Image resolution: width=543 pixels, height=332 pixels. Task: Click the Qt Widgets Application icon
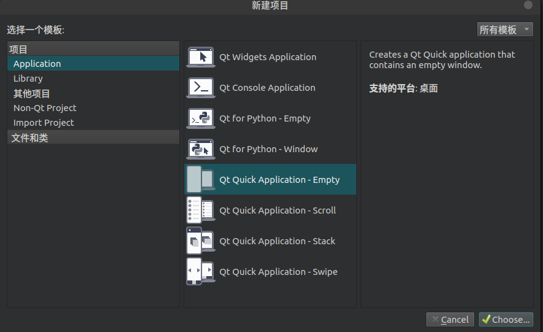pyautogui.click(x=201, y=57)
